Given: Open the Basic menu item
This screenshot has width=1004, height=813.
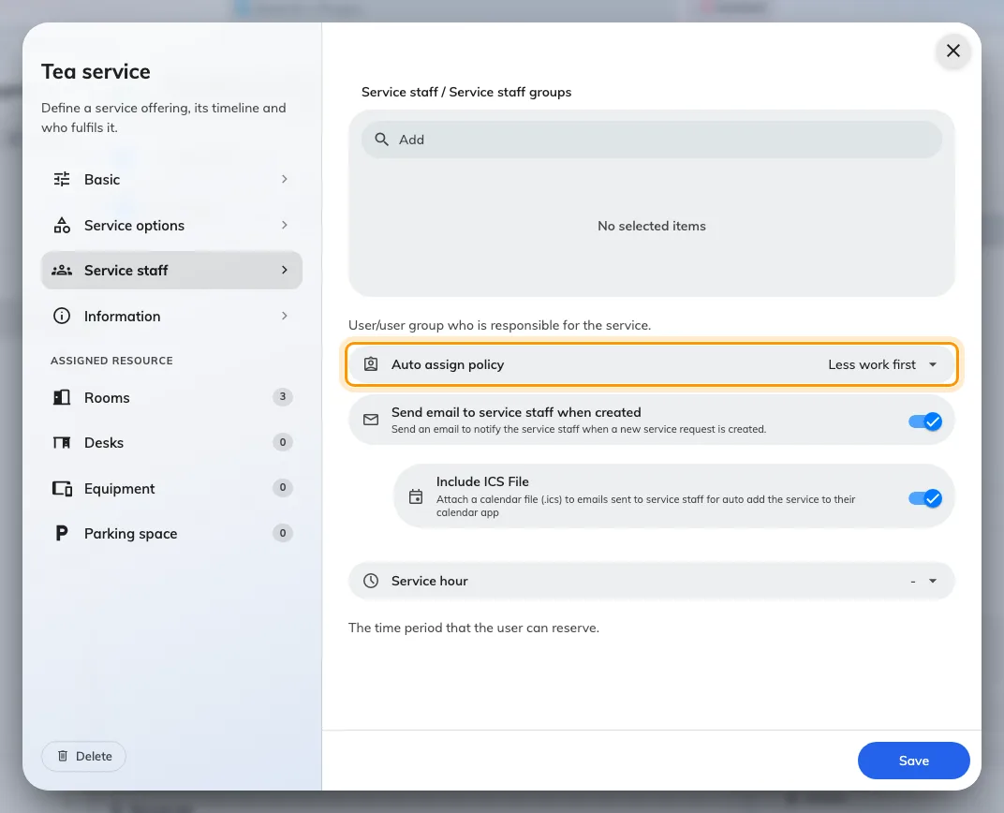Looking at the screenshot, I should pos(171,179).
